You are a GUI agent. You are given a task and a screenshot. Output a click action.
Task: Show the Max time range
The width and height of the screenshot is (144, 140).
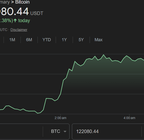99,40
